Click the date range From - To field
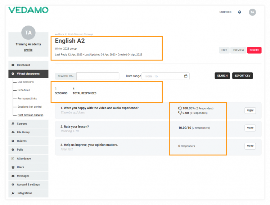This screenshot has width=270, height=205. pos(162,76)
